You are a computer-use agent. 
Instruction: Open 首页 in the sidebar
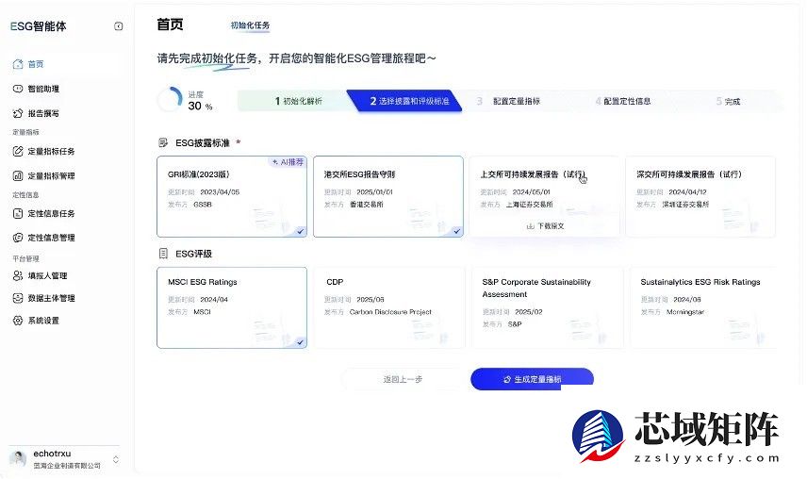coord(36,64)
